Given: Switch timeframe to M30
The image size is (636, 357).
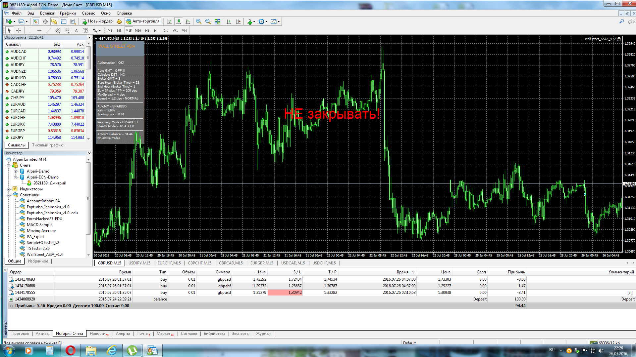Looking at the screenshot, I should point(138,30).
